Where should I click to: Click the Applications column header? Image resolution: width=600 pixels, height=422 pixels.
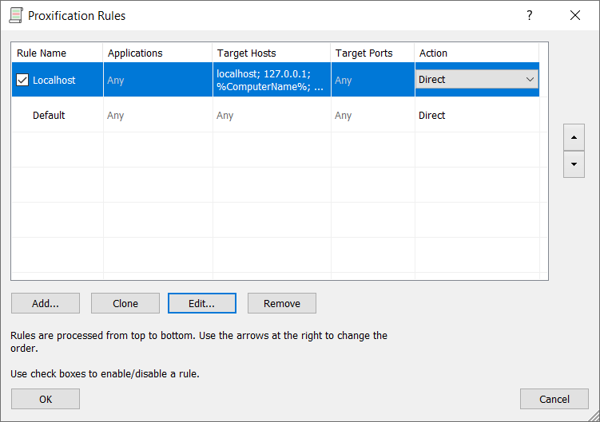click(x=157, y=53)
